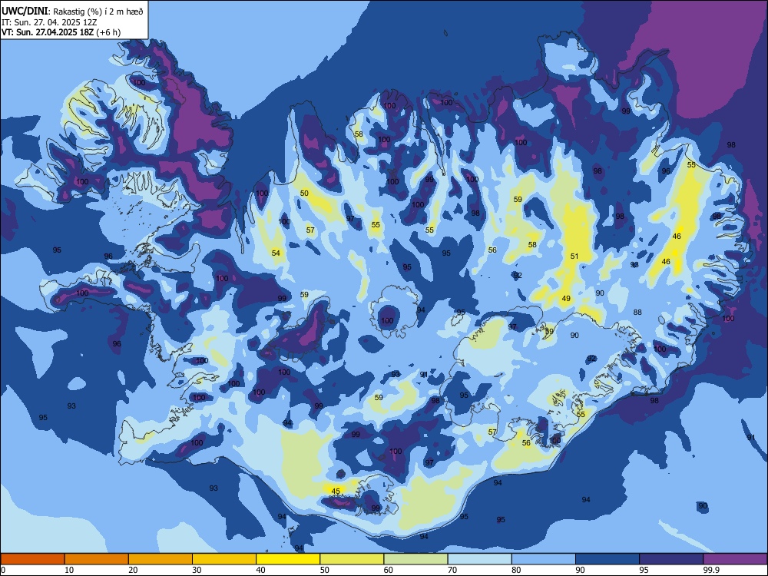
Task: Select the '49' humidity value on map
Action: [566, 298]
